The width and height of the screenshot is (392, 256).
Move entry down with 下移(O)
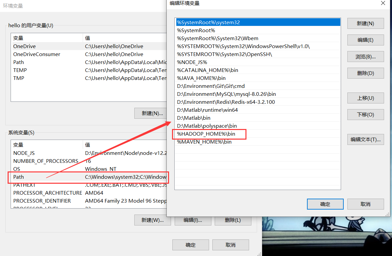[x=365, y=115]
